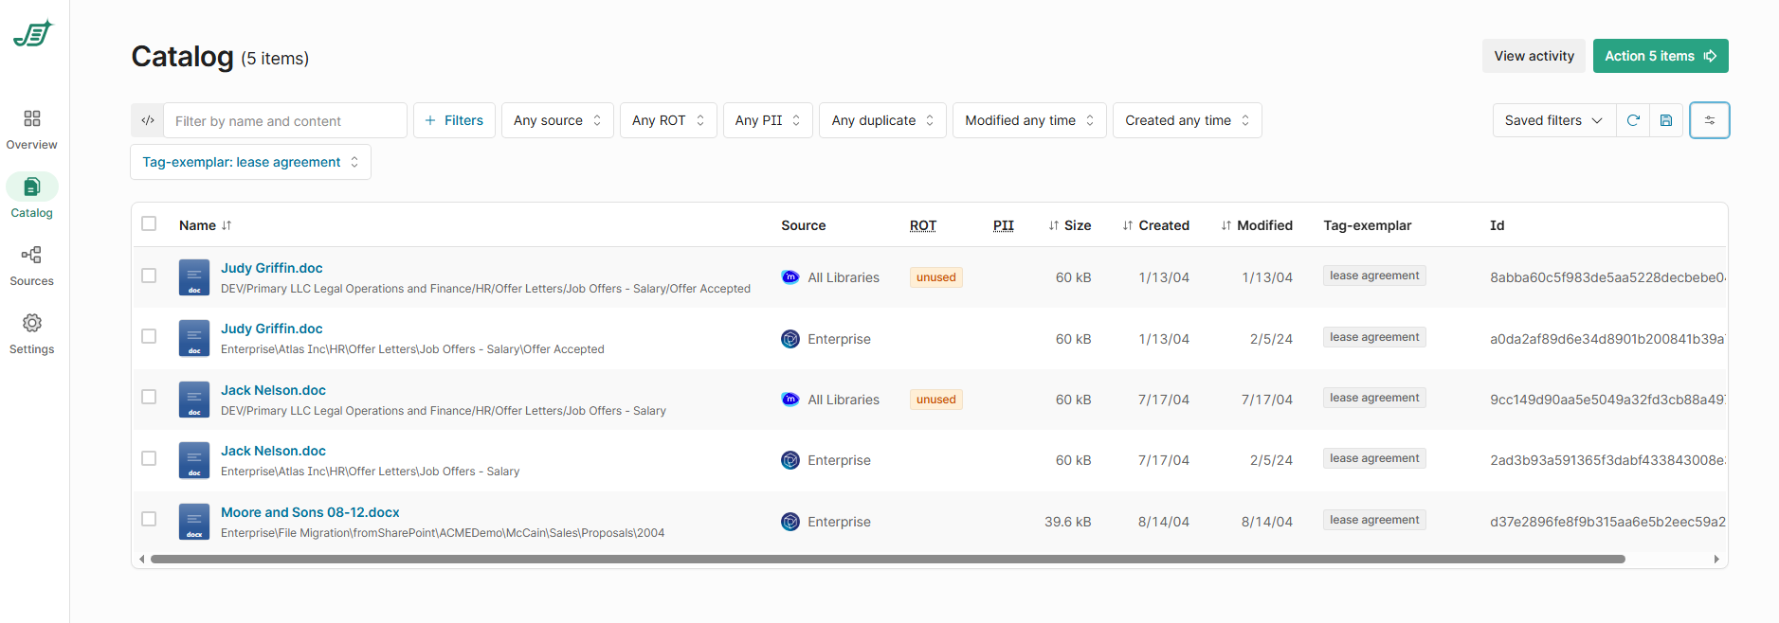Click the save filter disk icon
This screenshot has height=623, width=1779.
[1666, 120]
